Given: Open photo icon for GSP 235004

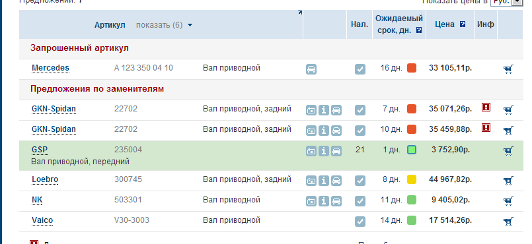Looking at the screenshot, I should point(311,151).
